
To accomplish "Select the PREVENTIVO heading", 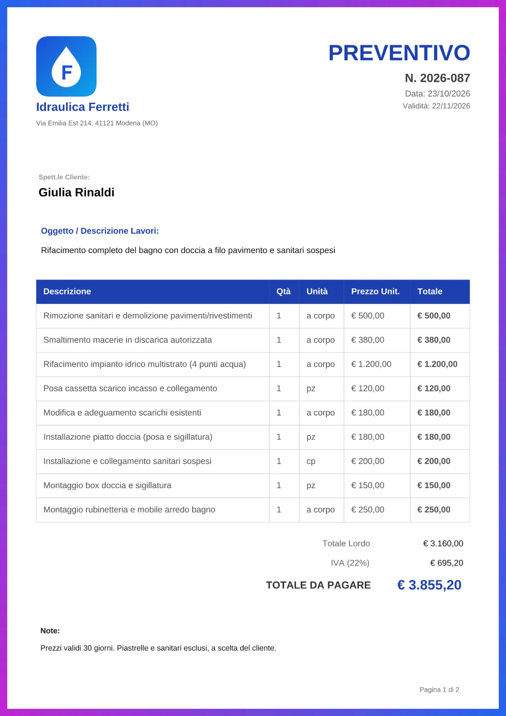I will [399, 53].
